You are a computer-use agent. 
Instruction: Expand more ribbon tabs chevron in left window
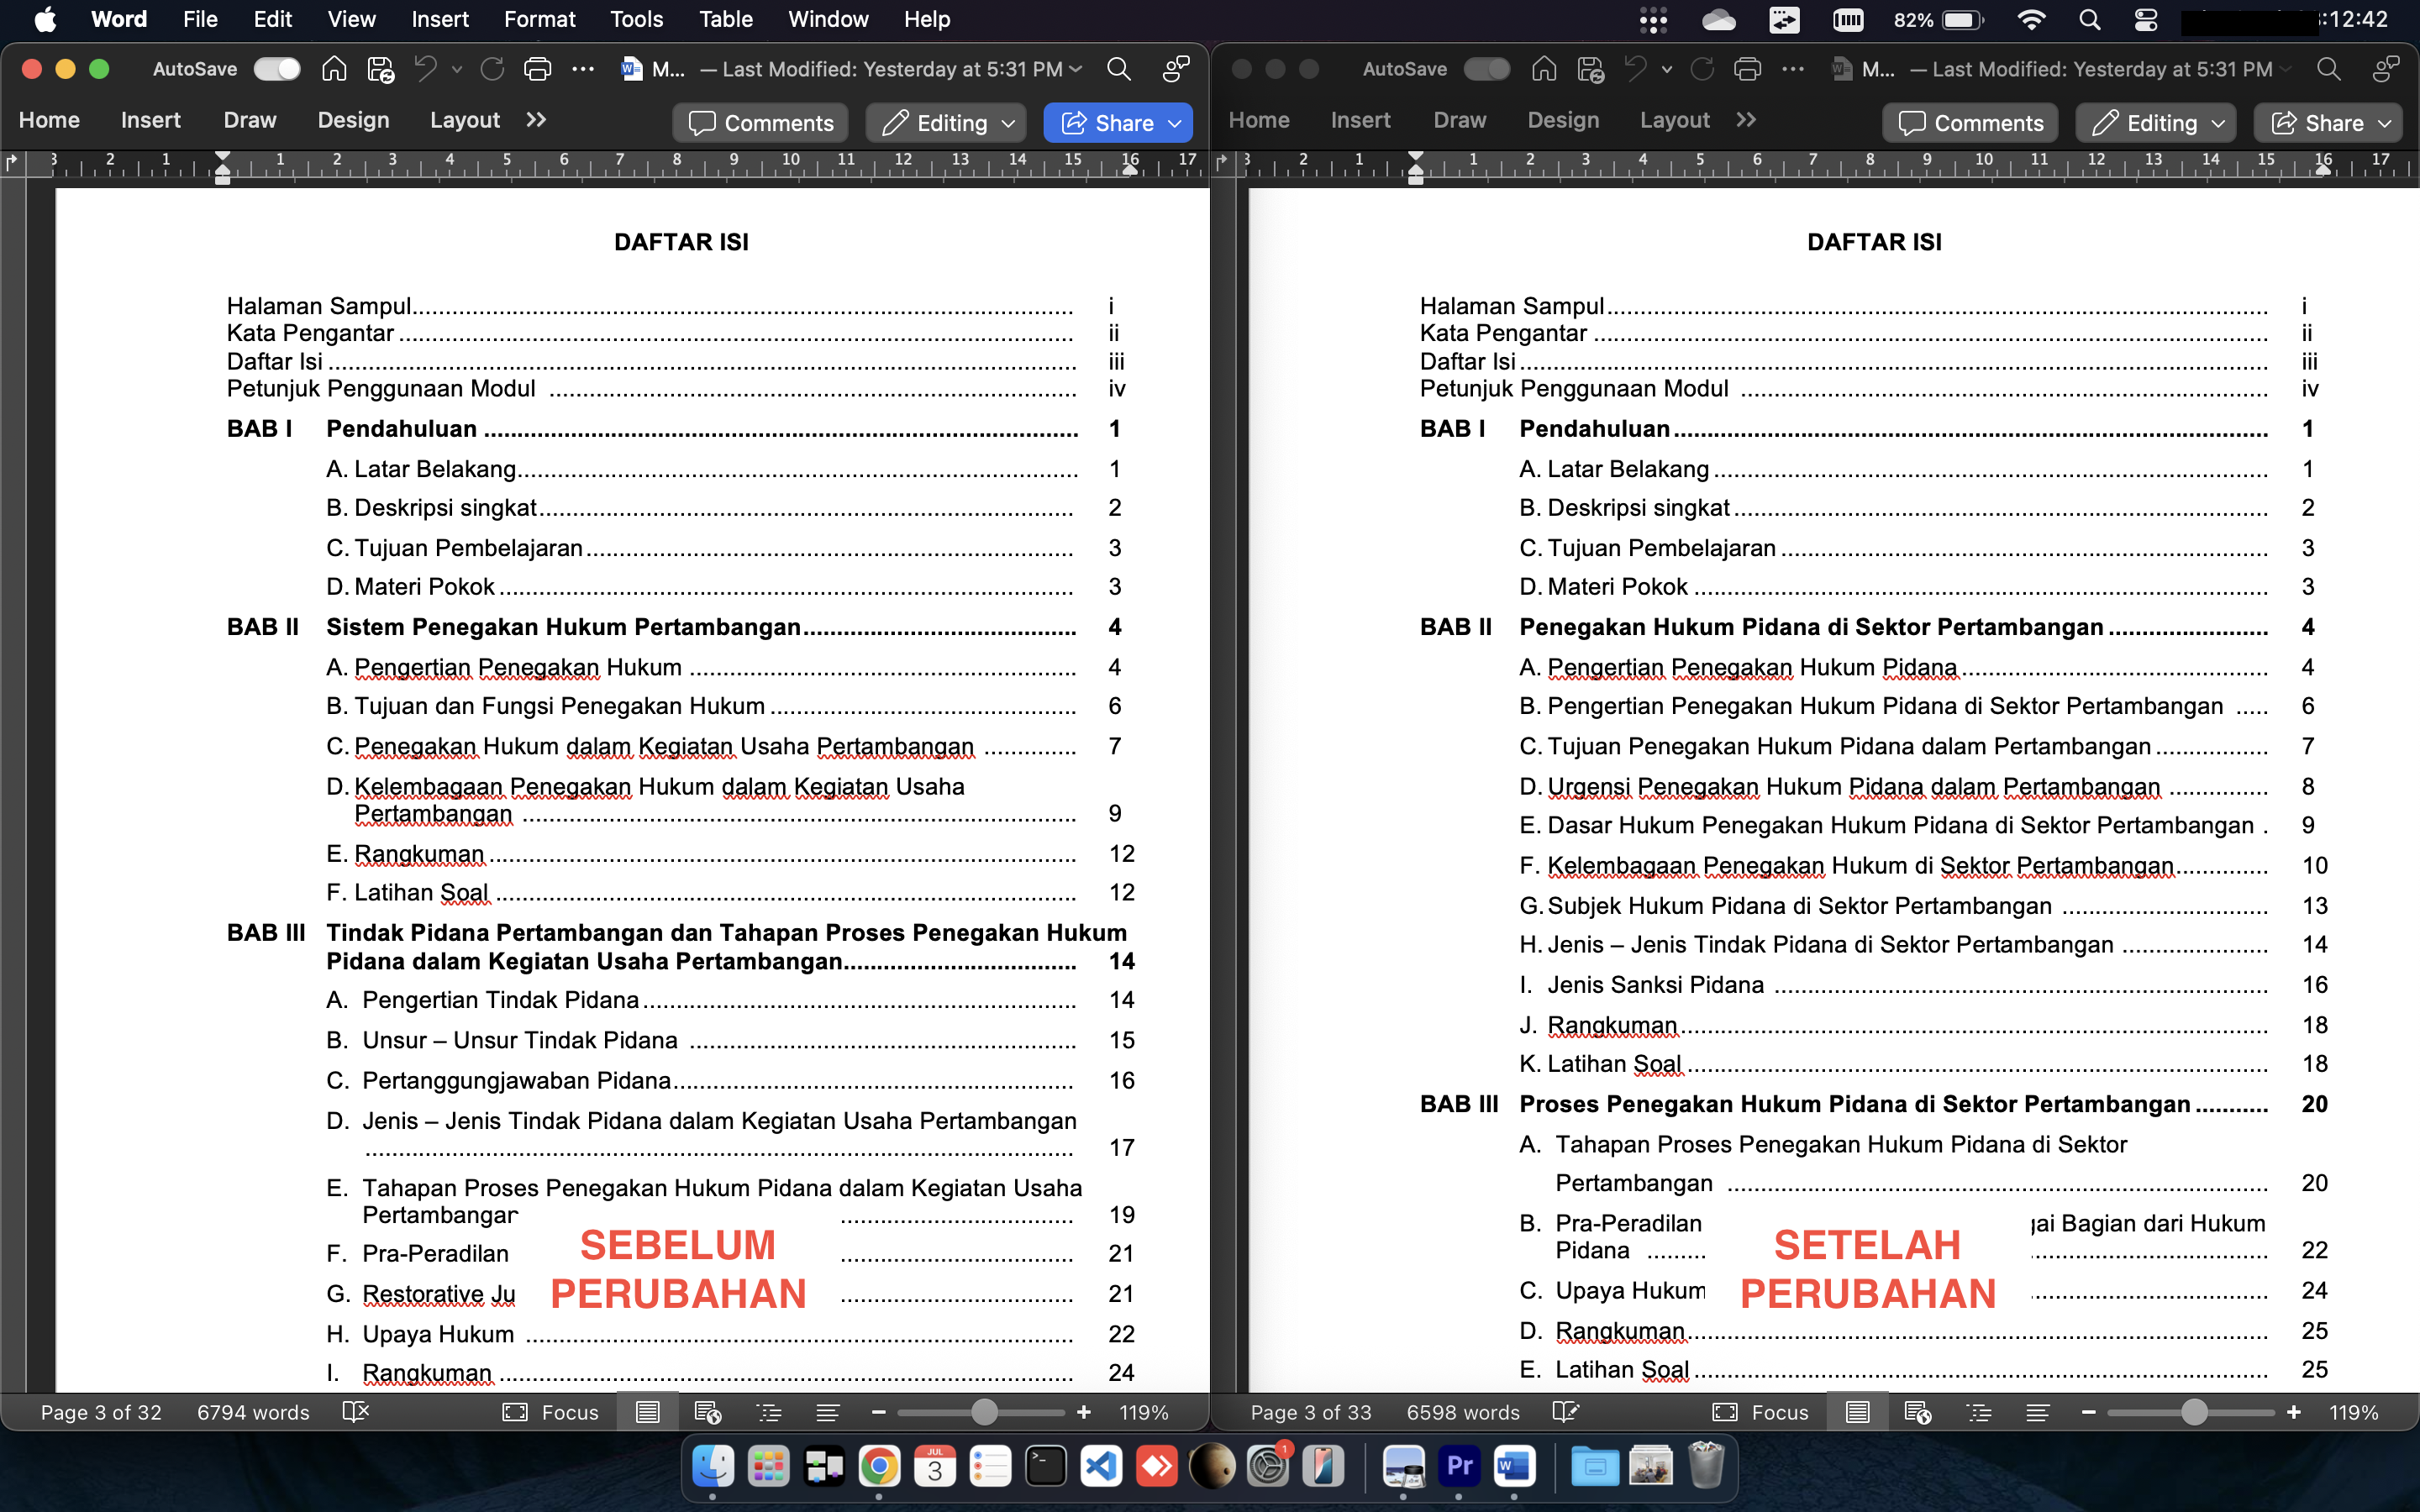click(x=537, y=120)
